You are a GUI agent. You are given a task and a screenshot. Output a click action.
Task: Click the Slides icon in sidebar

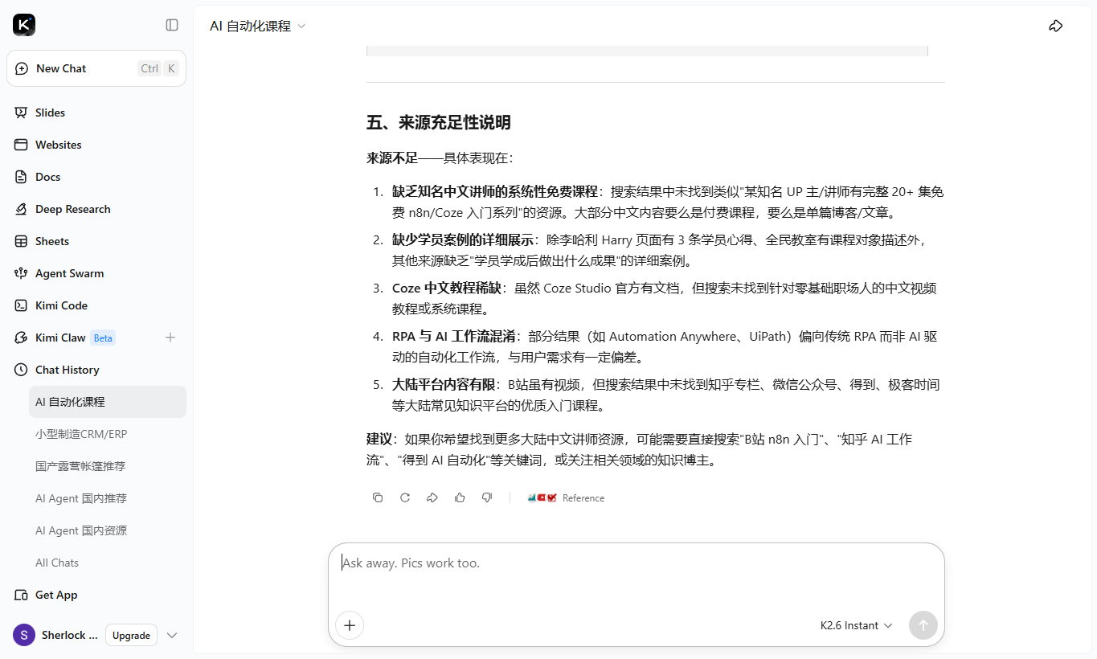coord(21,113)
